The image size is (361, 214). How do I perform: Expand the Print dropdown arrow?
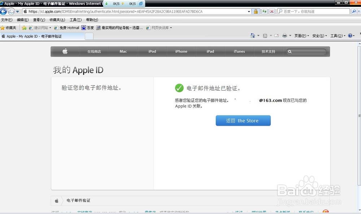[x=290, y=36]
